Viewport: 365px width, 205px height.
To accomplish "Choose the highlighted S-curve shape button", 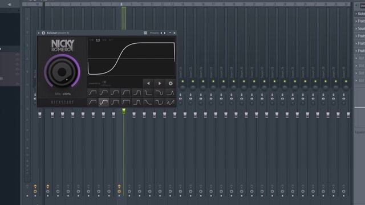I will click(x=104, y=102).
